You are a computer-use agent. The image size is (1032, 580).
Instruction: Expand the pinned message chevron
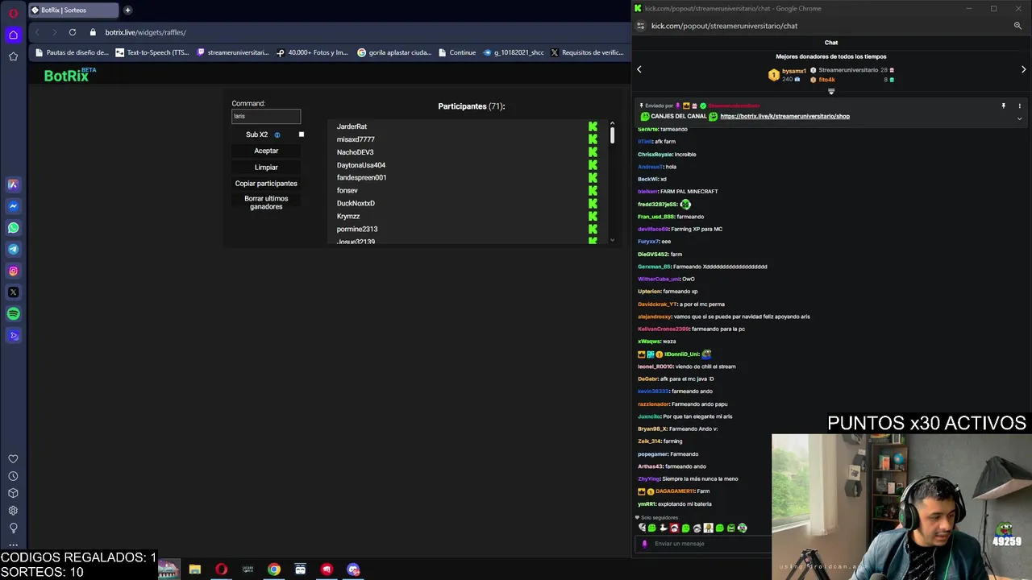click(x=1019, y=118)
